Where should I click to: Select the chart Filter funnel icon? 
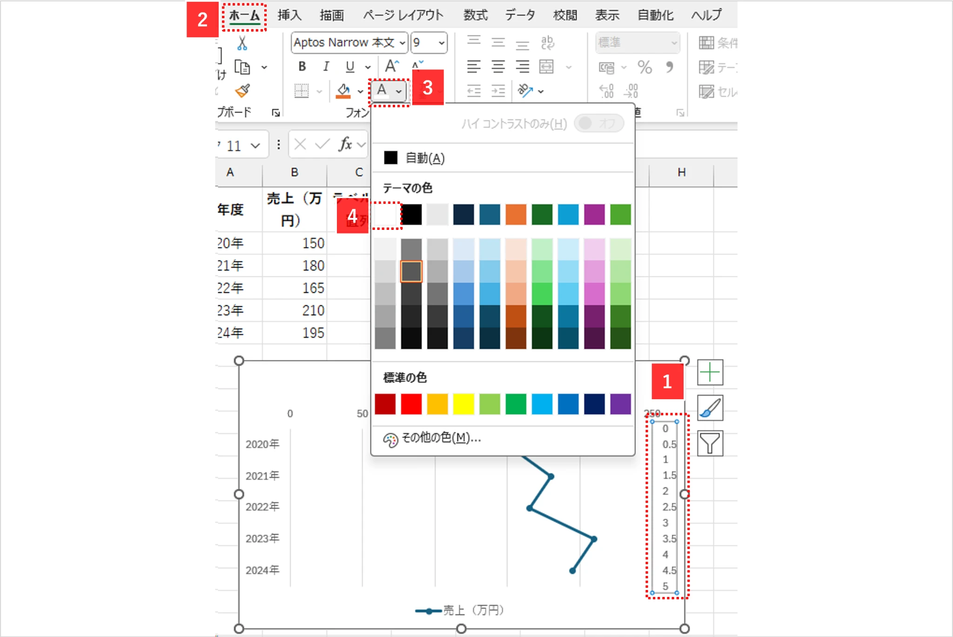click(x=710, y=443)
